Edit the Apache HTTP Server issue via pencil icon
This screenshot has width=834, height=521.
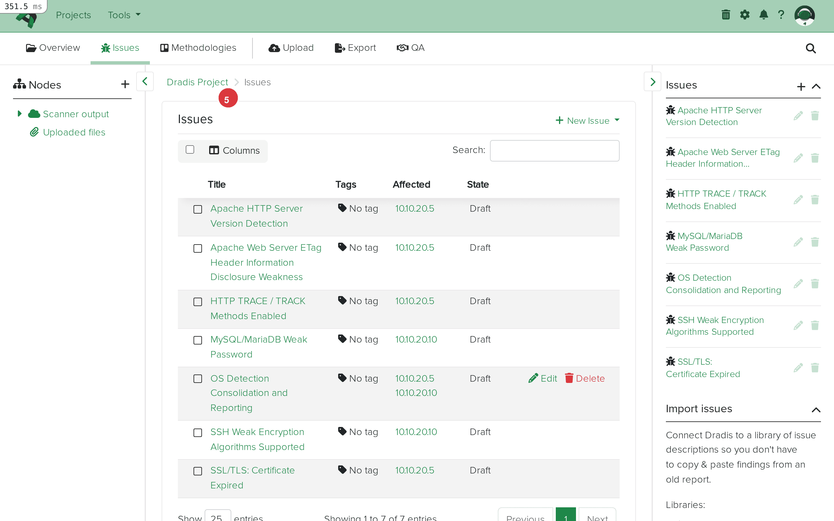[x=798, y=115]
